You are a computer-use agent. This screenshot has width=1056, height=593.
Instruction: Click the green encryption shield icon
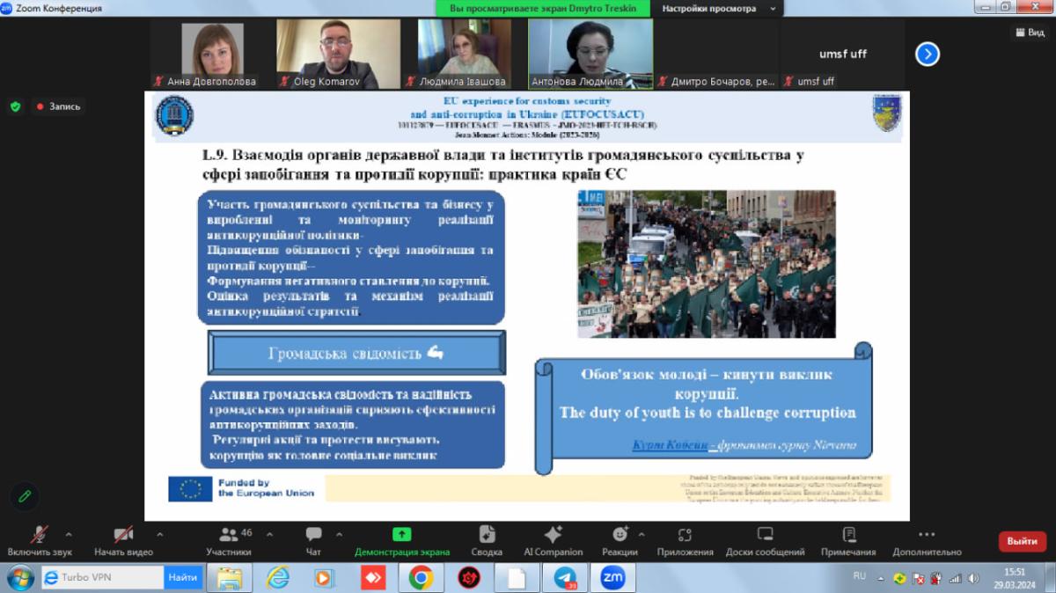point(15,106)
